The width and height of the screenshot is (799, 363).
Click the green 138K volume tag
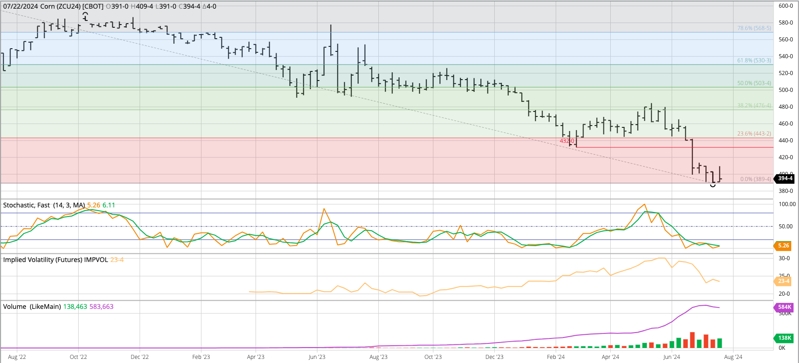[784, 338]
